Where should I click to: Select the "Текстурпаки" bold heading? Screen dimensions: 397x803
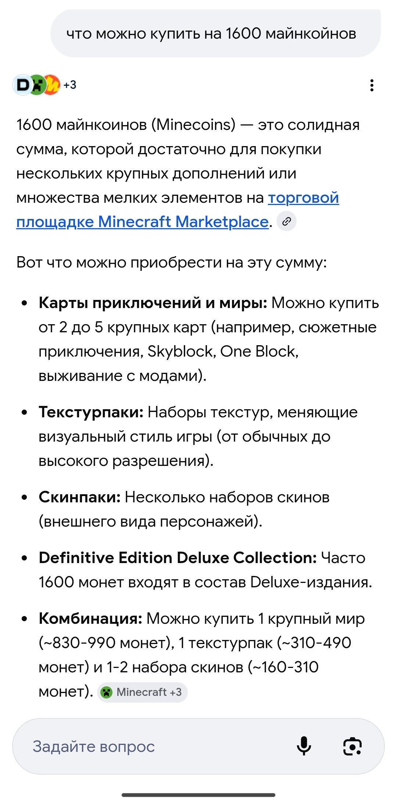[x=91, y=412]
